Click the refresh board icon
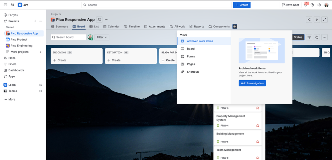The width and height of the screenshot is (332, 160). pos(317,37)
